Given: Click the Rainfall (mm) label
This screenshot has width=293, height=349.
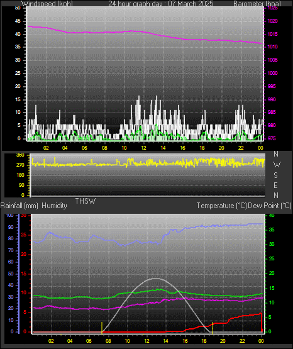Looking at the screenshot, I should [x=19, y=206].
